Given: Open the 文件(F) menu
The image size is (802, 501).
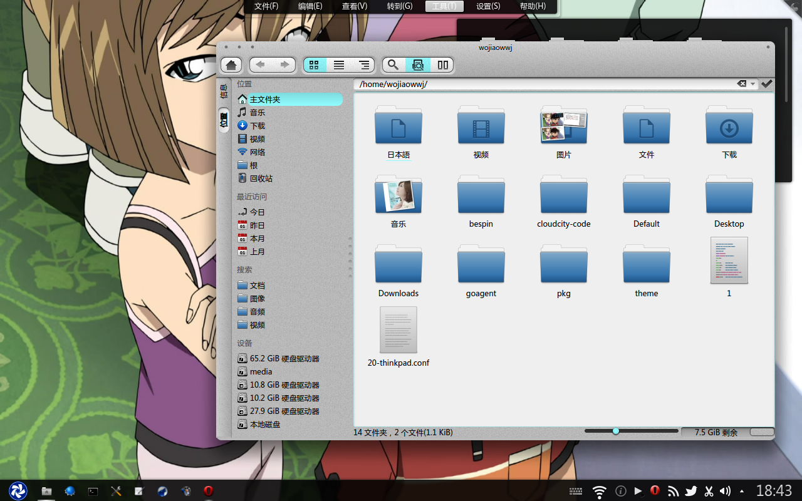Looking at the screenshot, I should (x=266, y=6).
